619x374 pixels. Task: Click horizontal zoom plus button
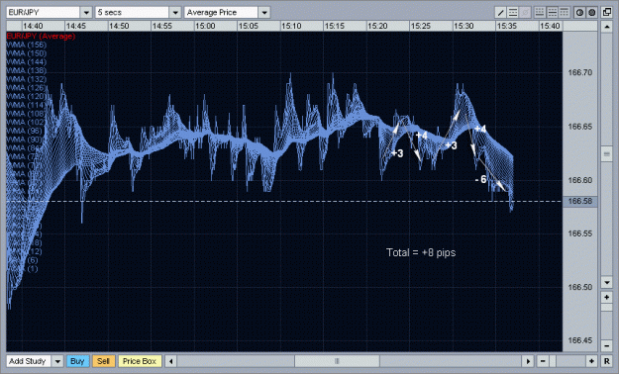click(x=591, y=361)
